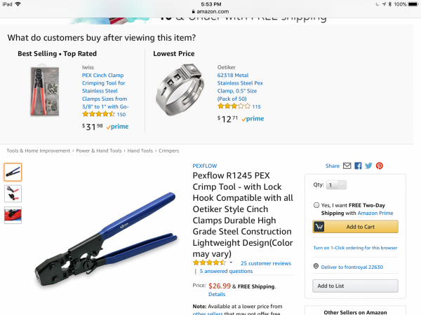Screen dimensions: 421x315
Task: Share product on Facebook icon
Action: click(x=358, y=166)
